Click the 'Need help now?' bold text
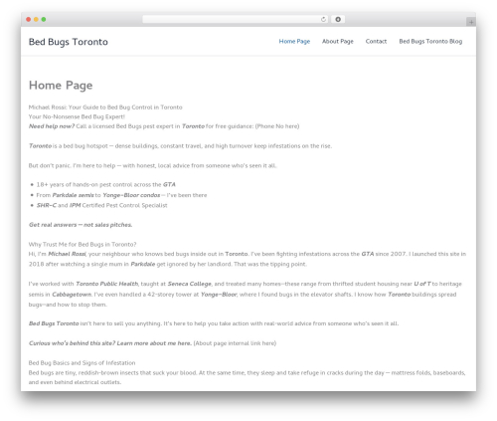The width and height of the screenshot is (497, 421). [x=52, y=126]
